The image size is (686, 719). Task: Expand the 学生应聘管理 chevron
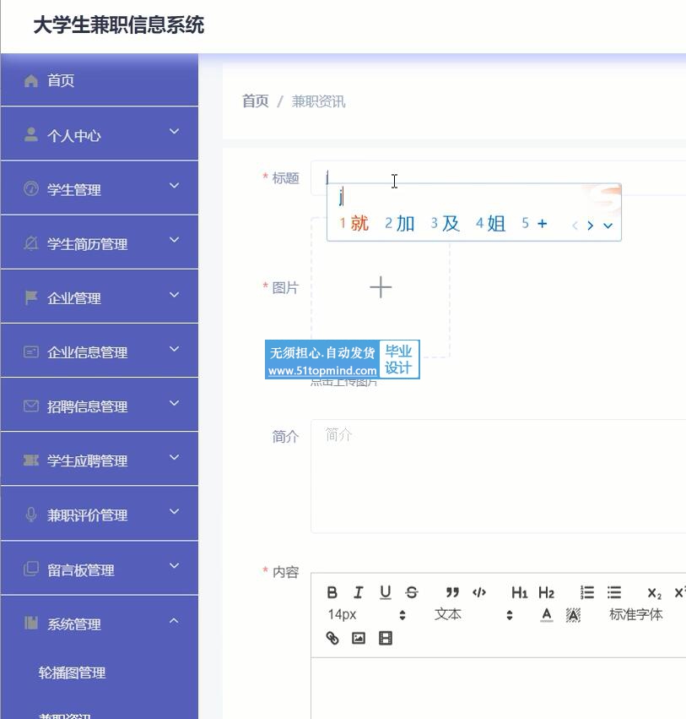[174, 457]
